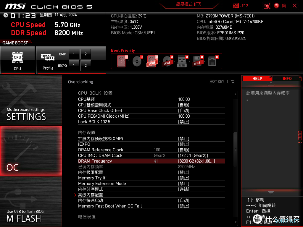Open the OC overclocking menu
The width and height of the screenshot is (303, 227).
tap(31, 151)
